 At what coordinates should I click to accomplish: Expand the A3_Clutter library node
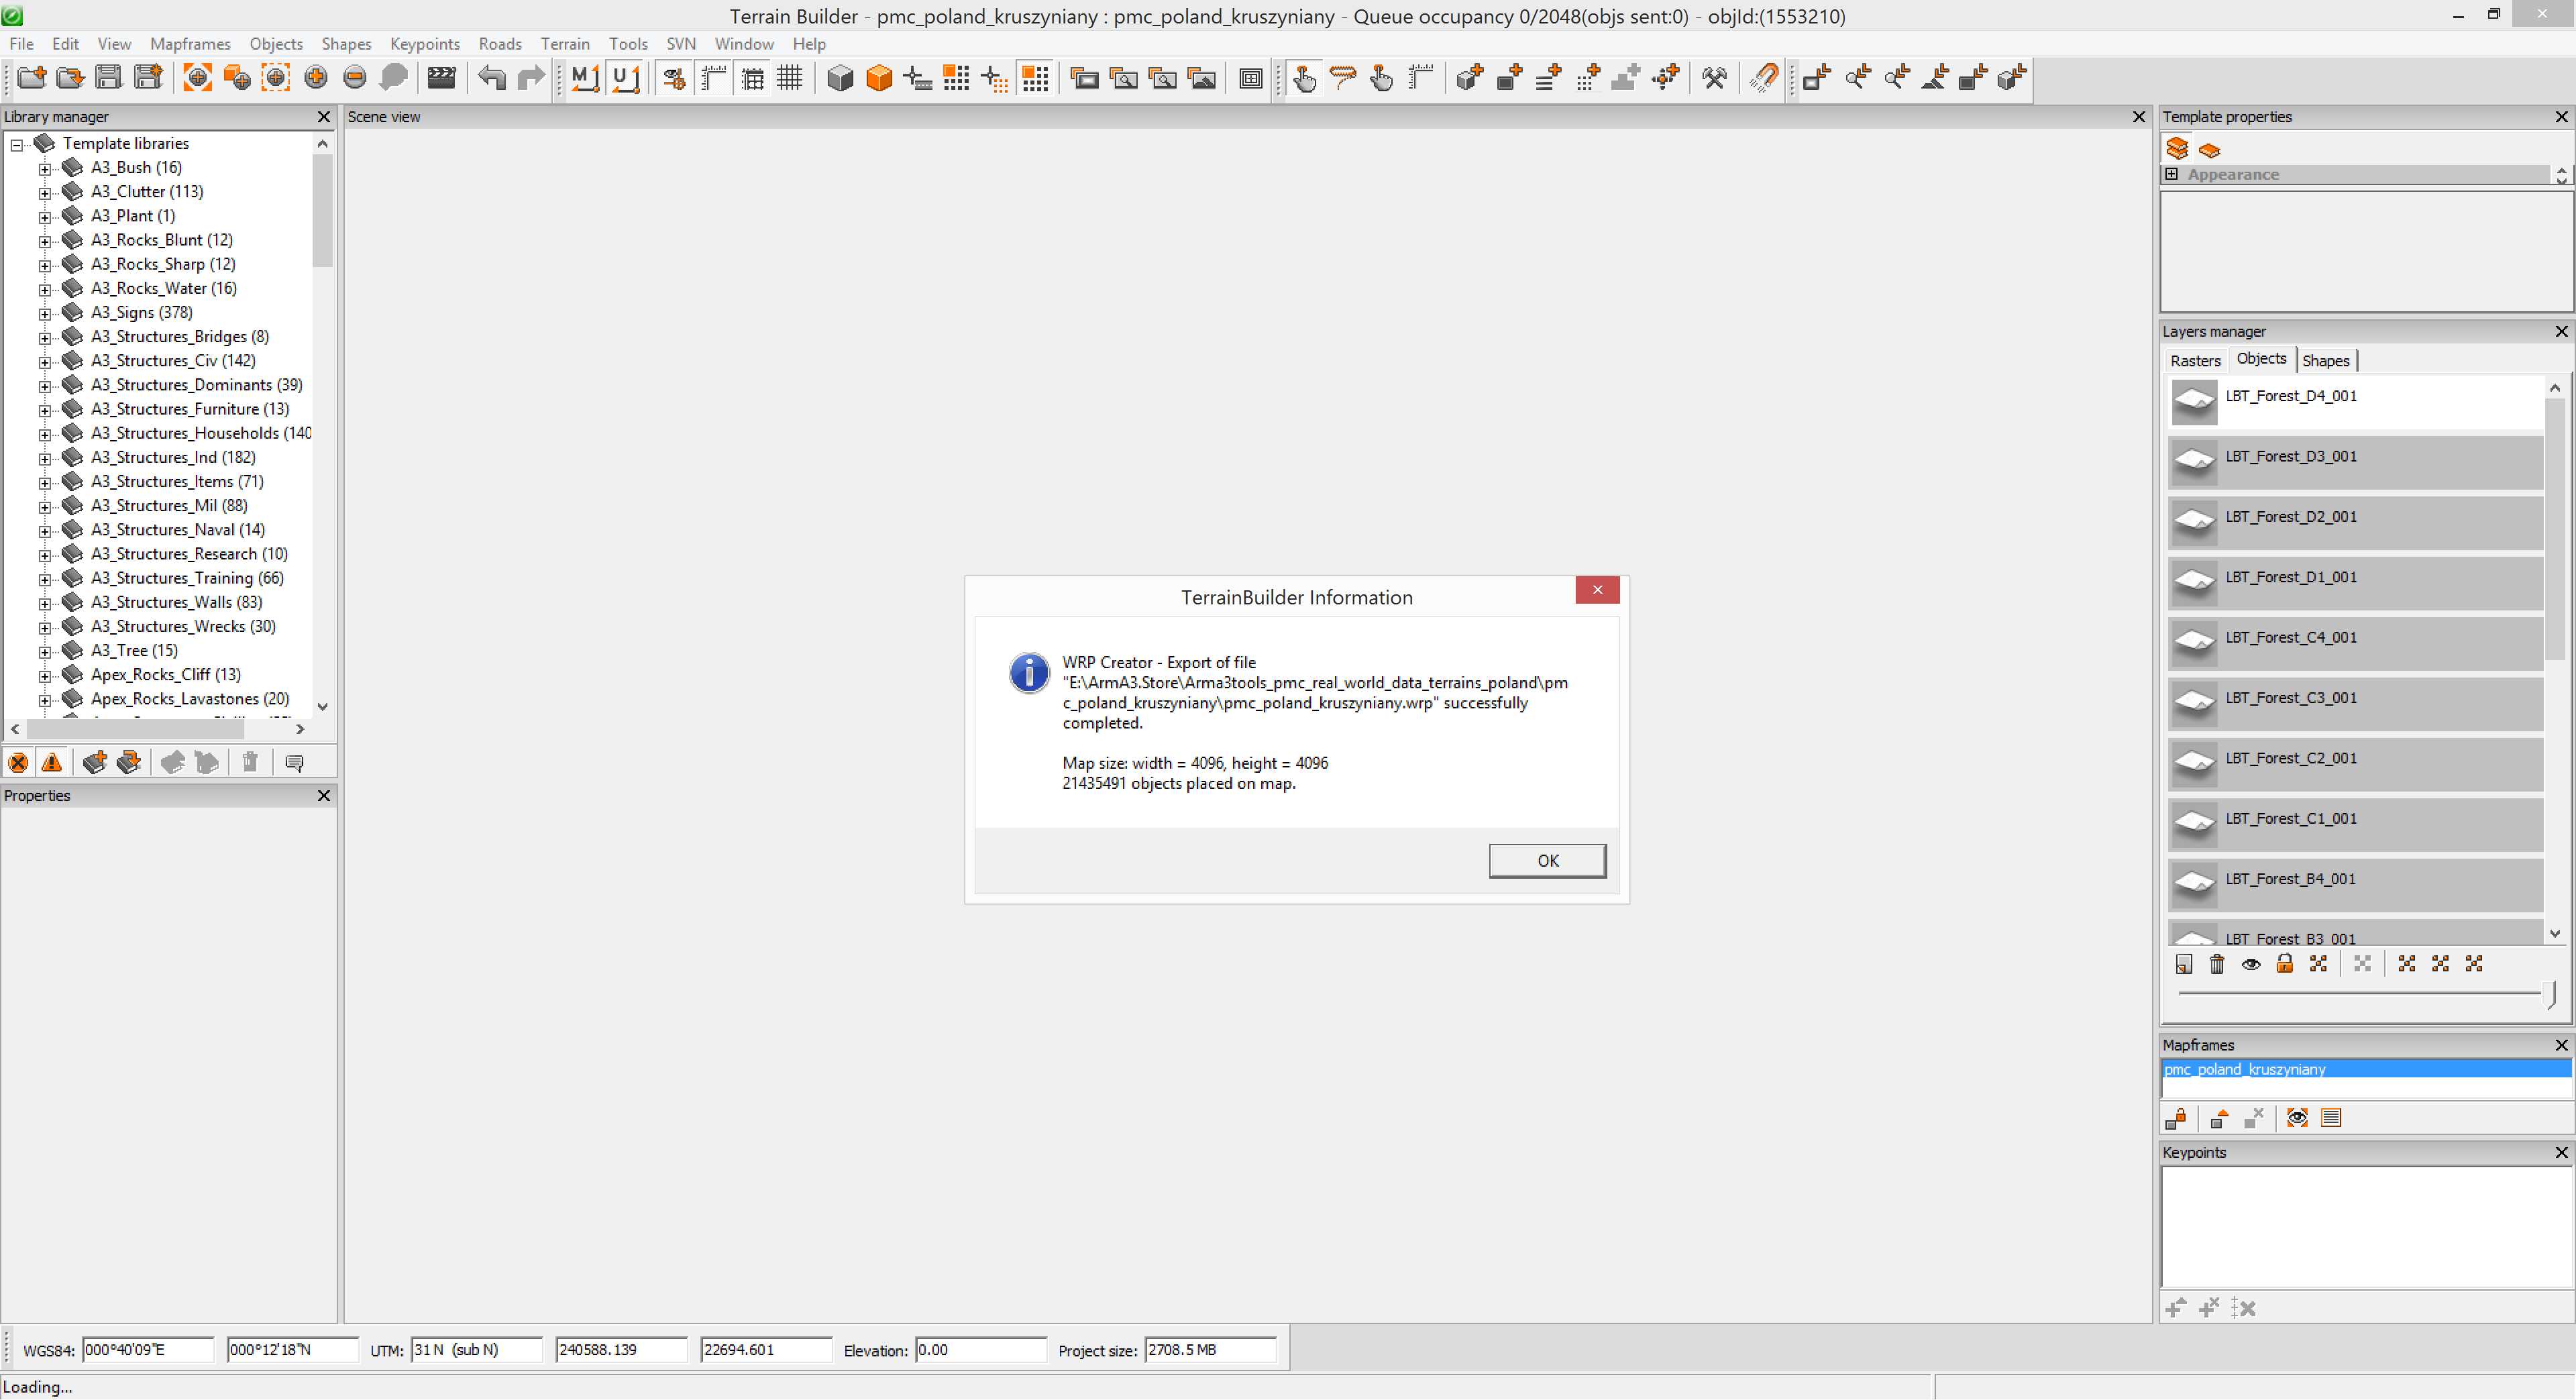[45, 193]
